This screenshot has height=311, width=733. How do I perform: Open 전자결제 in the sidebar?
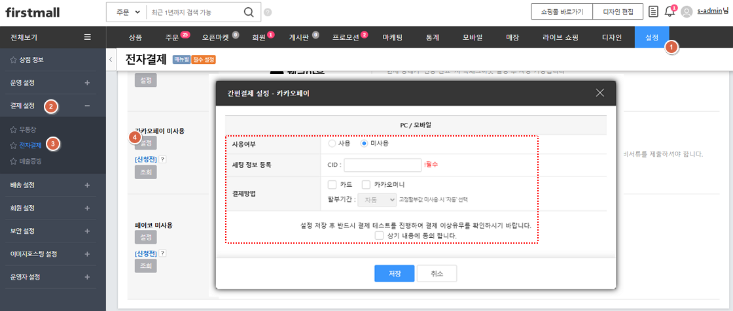point(30,145)
